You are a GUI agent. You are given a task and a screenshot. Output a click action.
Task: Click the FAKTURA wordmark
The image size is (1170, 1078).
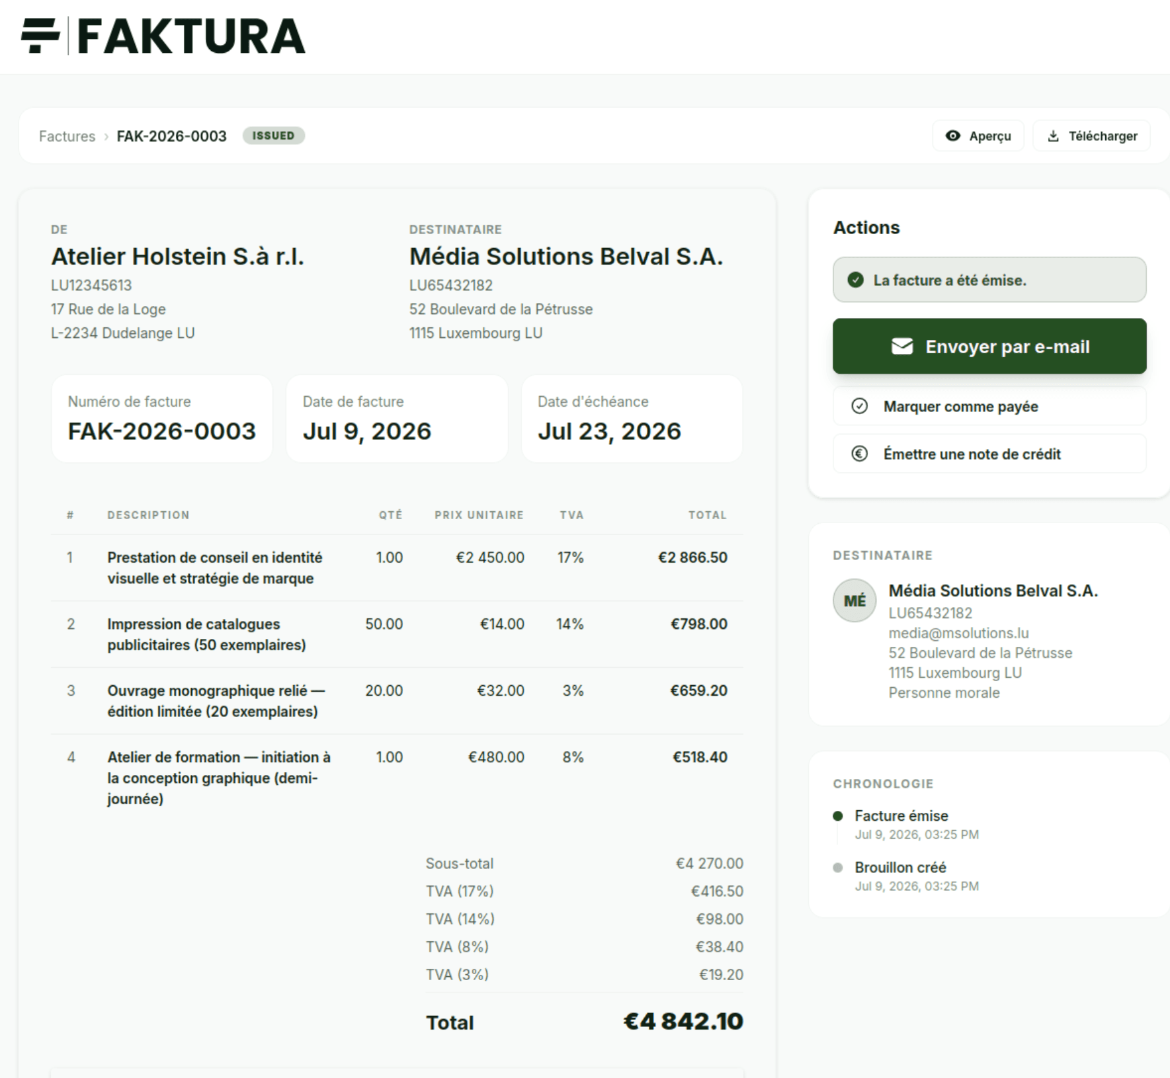coord(192,36)
